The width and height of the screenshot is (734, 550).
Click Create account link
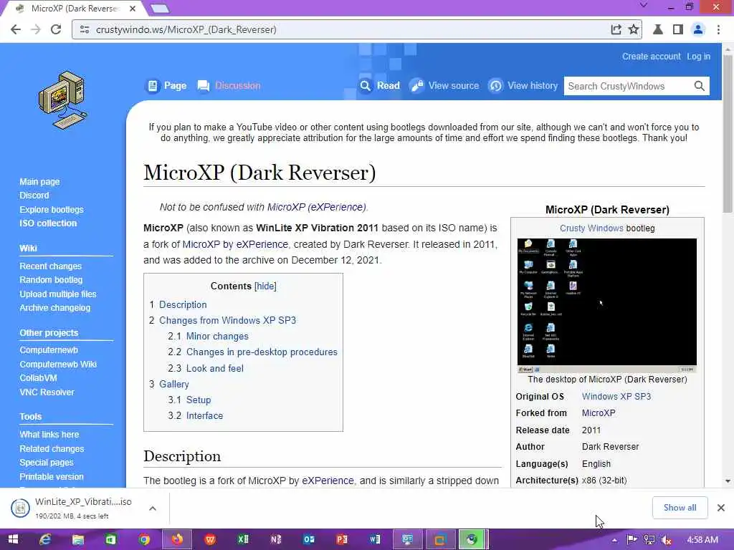click(651, 57)
